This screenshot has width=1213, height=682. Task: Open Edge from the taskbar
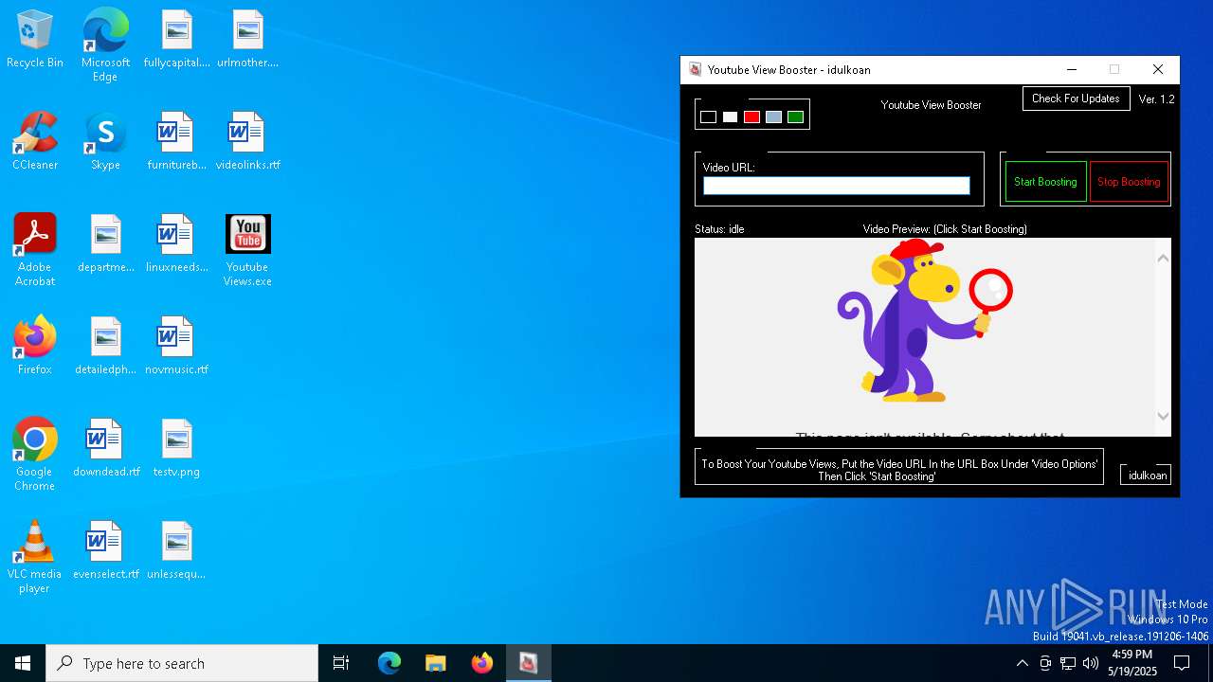[x=389, y=663]
